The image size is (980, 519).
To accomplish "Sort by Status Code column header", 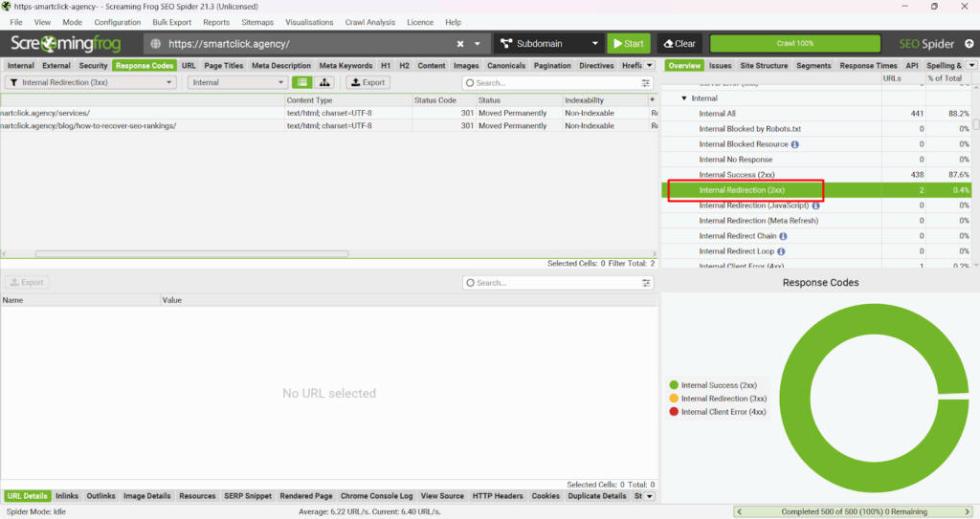I will (444, 100).
